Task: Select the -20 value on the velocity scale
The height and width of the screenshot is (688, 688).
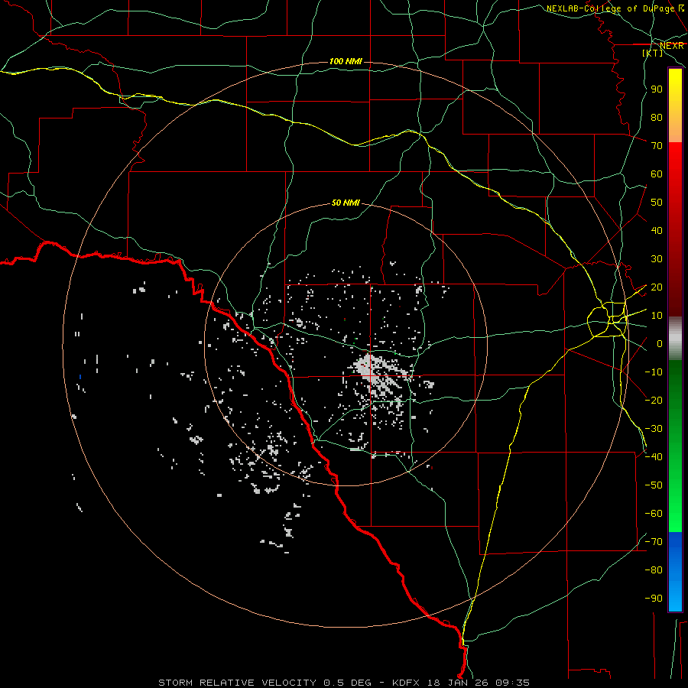Action: [654, 400]
